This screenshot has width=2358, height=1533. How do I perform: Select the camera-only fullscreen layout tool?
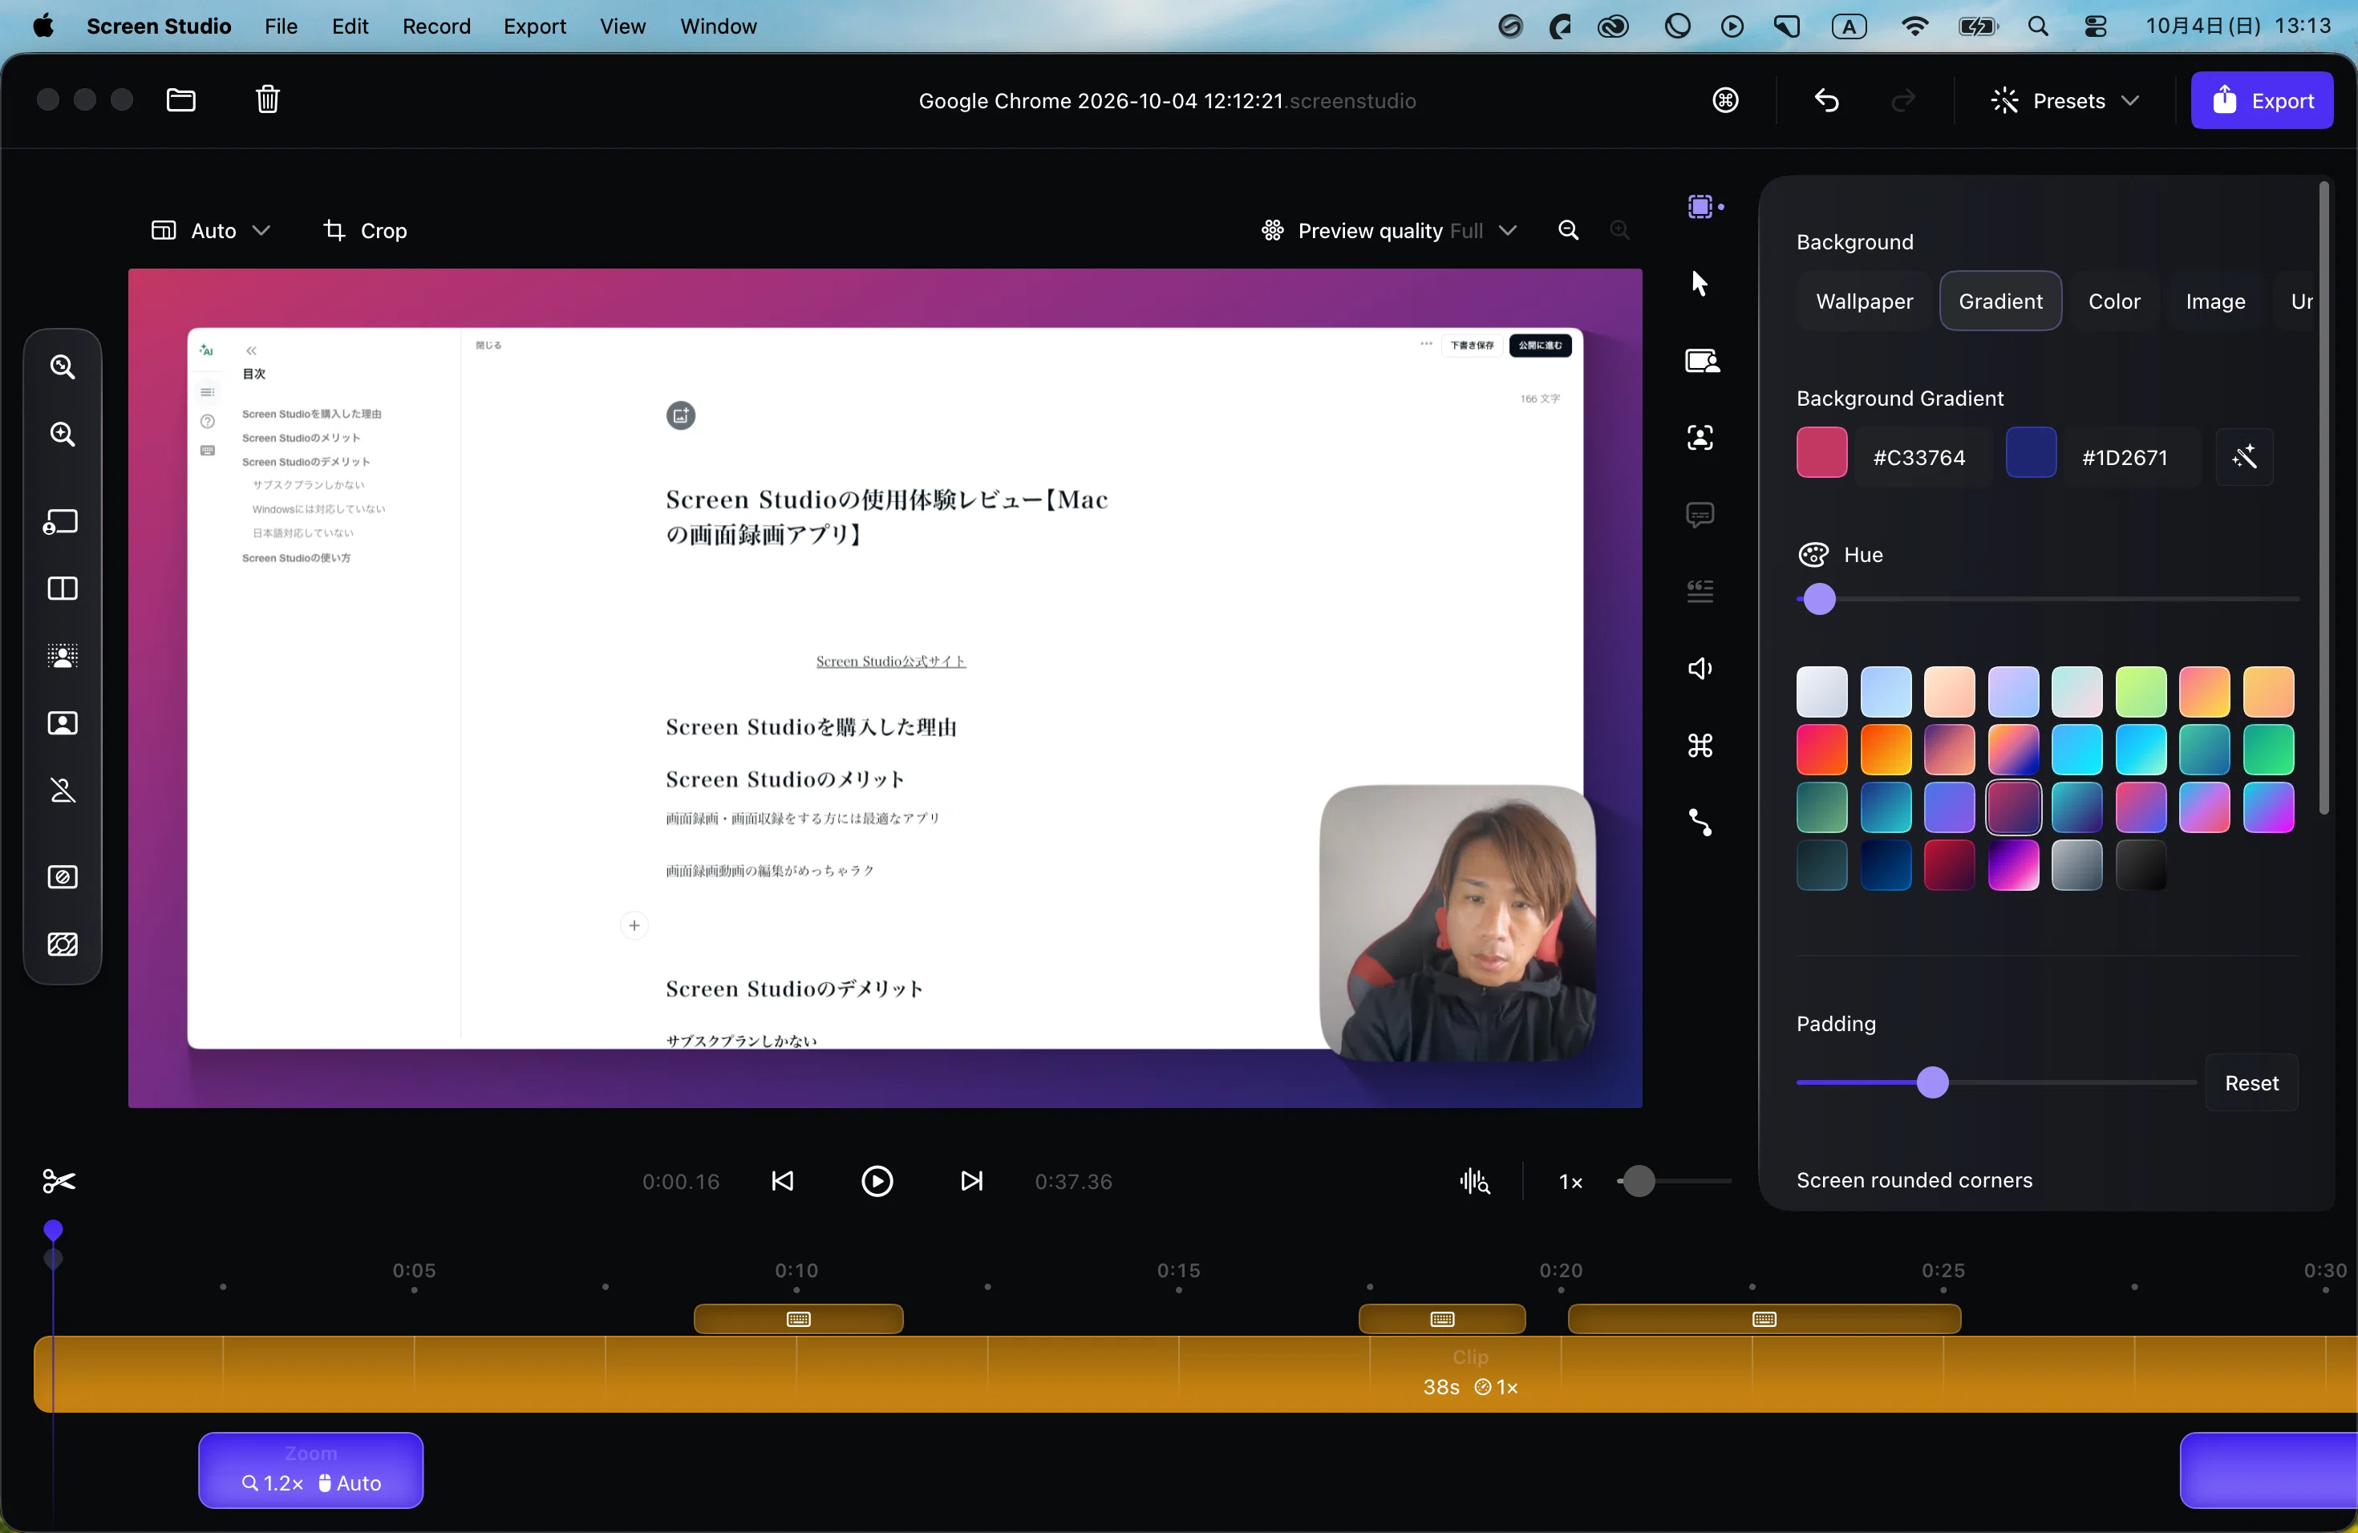(63, 723)
